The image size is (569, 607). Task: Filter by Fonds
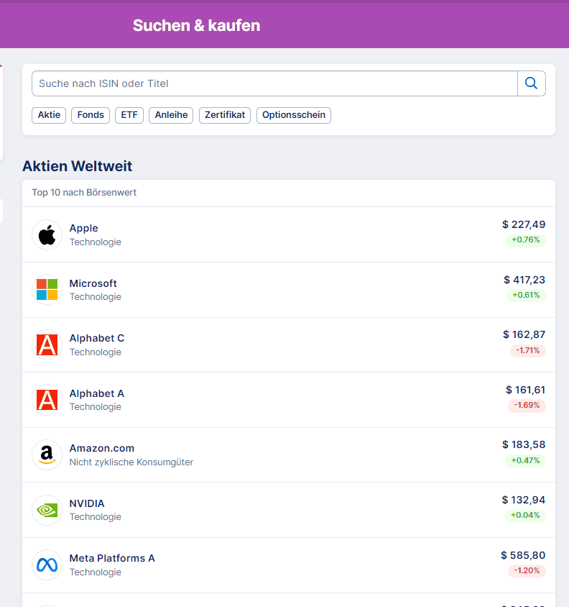coord(91,115)
